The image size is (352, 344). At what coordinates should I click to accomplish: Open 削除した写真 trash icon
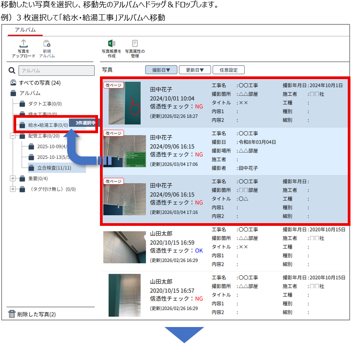point(12,314)
